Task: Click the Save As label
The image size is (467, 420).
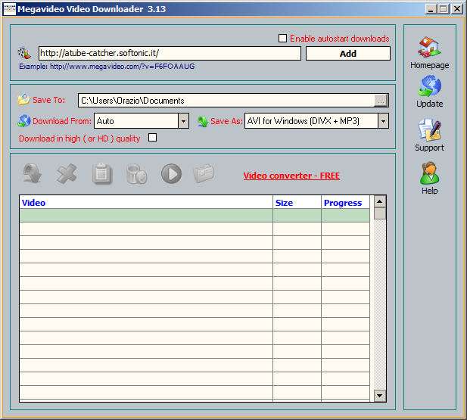Action: tap(226, 121)
